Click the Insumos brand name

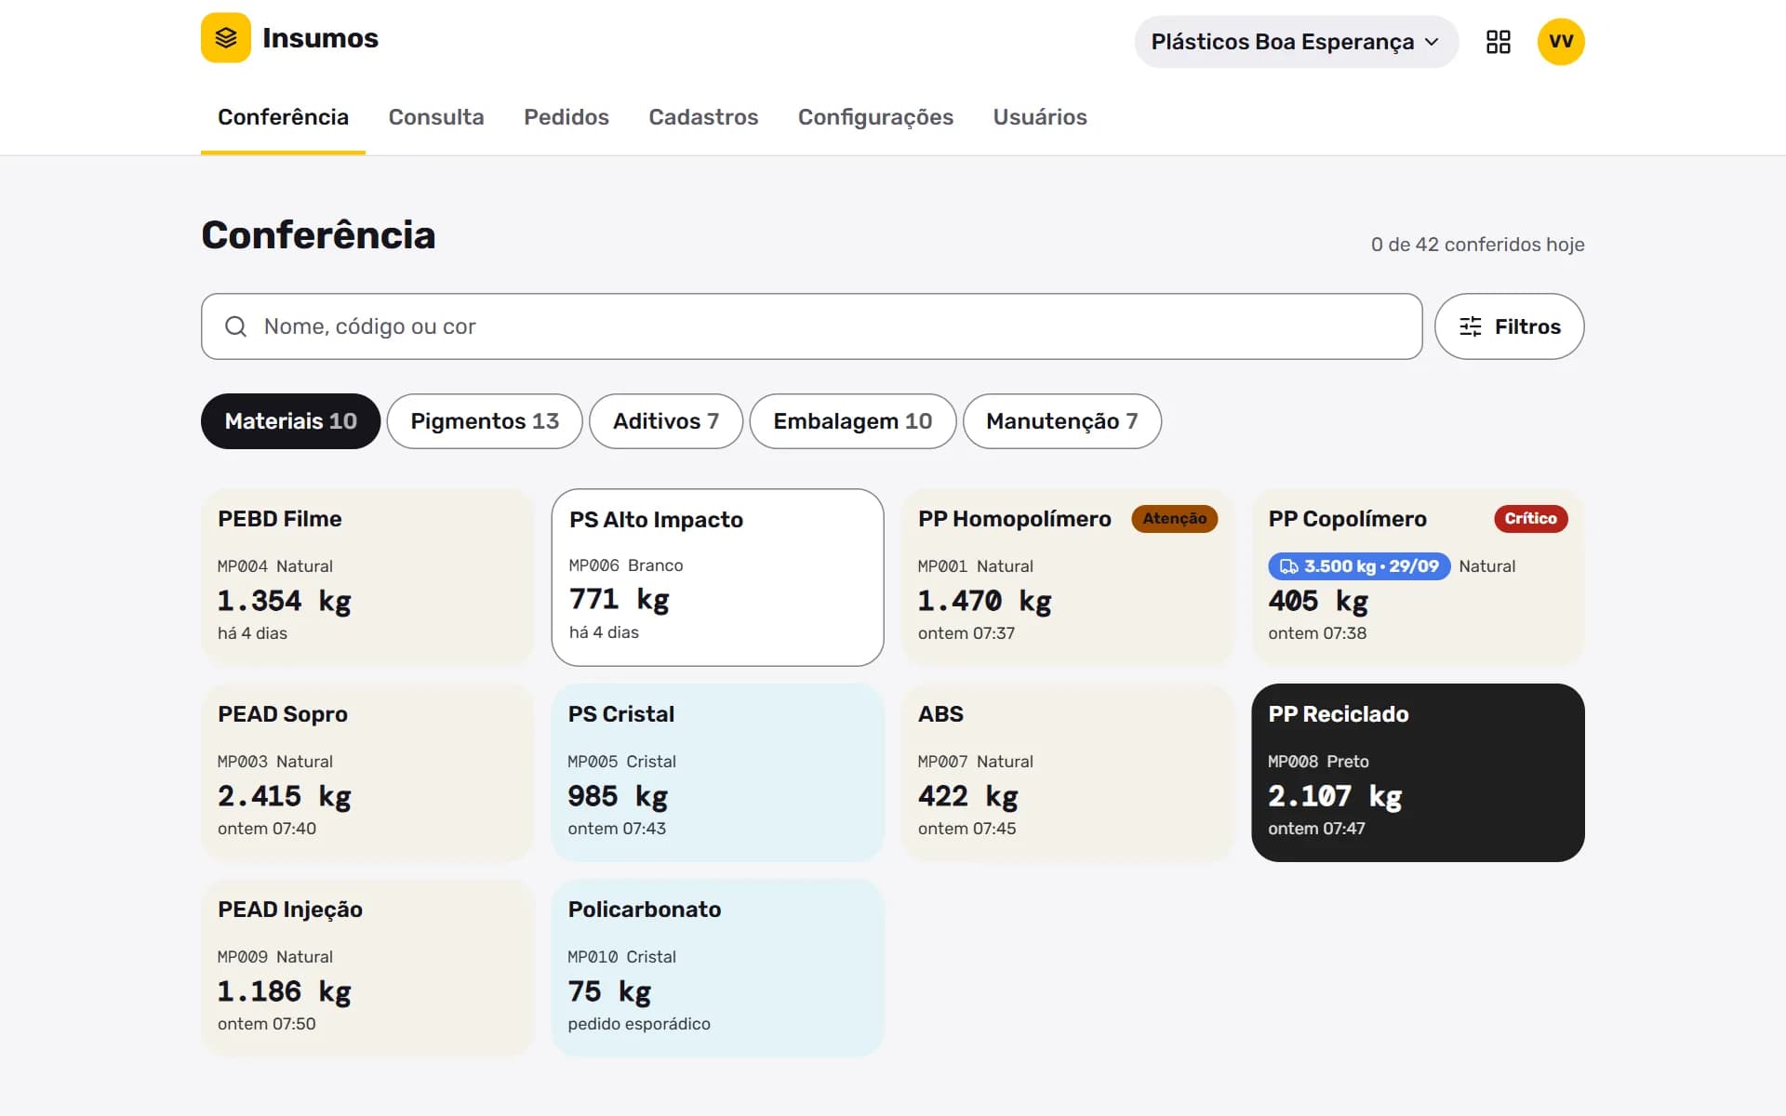pos(320,38)
